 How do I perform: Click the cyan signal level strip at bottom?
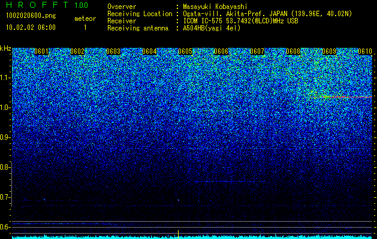[x=192, y=237]
